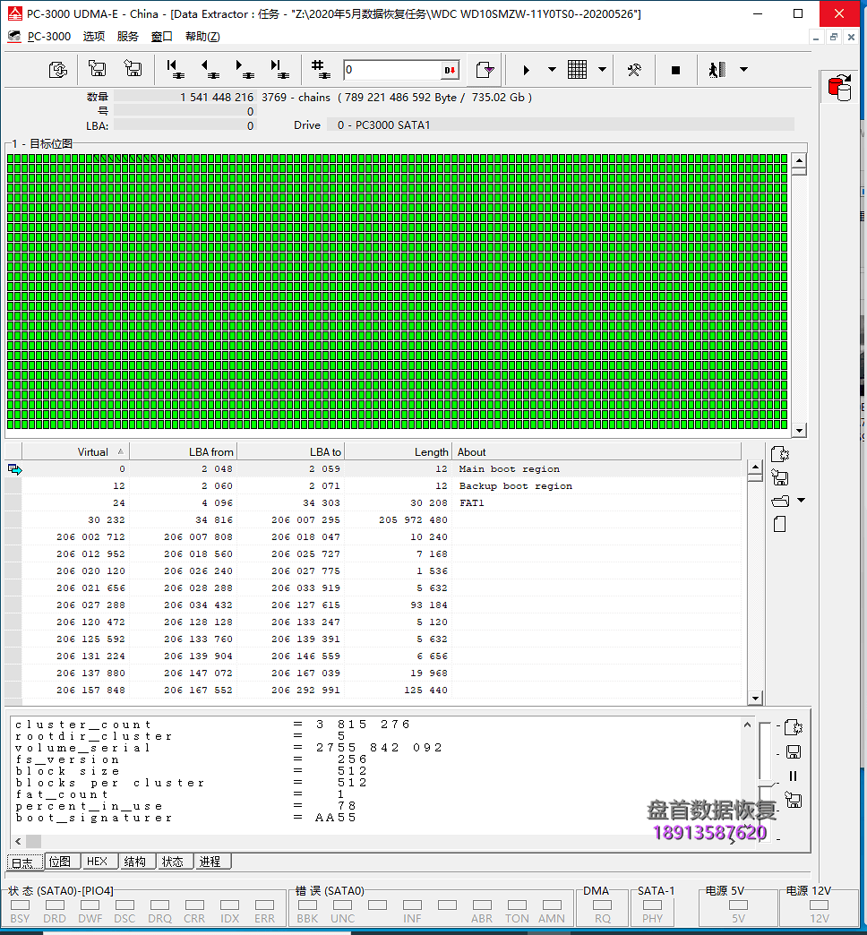The height and width of the screenshot is (935, 867).
Task: Click the red database icon on right
Action: tap(839, 88)
